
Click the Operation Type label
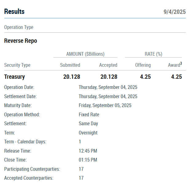point(19,27)
